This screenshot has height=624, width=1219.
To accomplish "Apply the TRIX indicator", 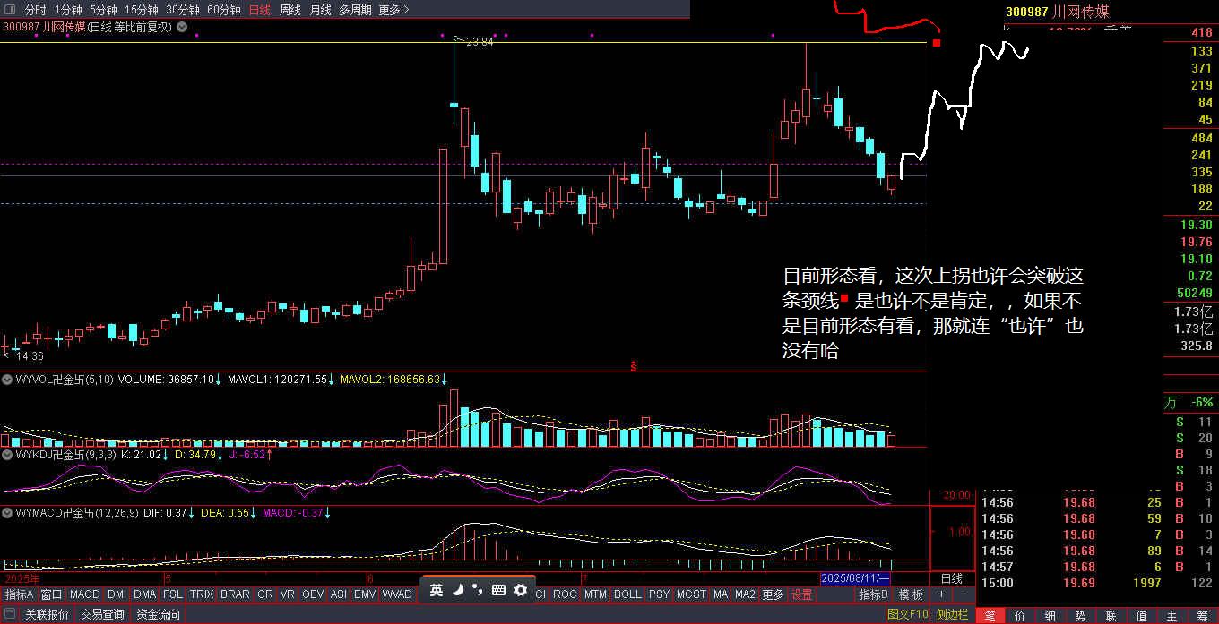I will [x=202, y=594].
